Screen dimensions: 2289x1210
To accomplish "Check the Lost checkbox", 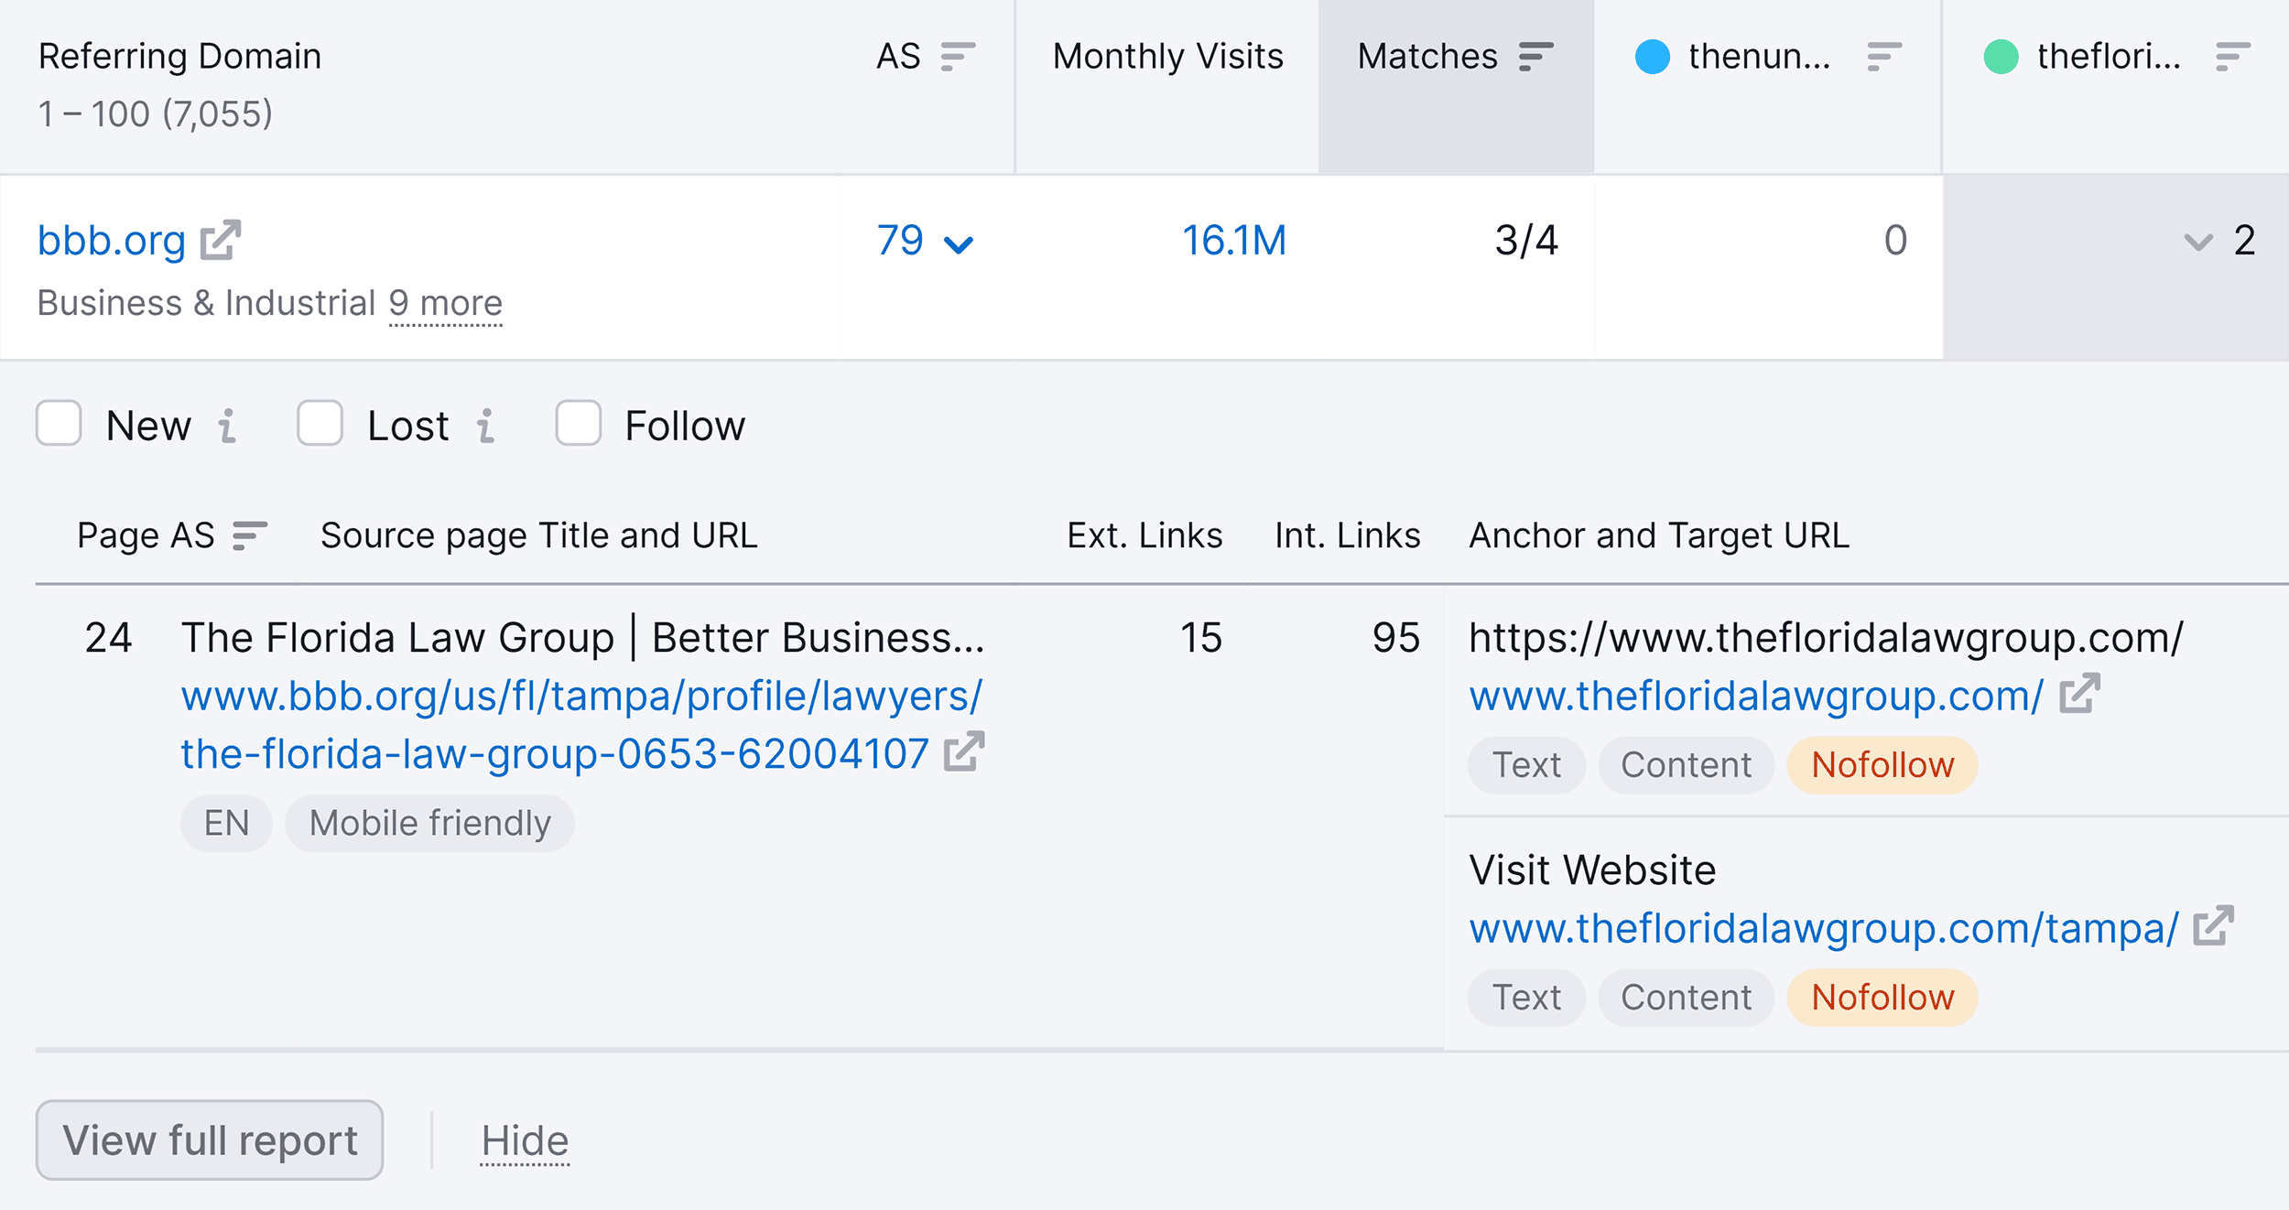I will click(320, 425).
